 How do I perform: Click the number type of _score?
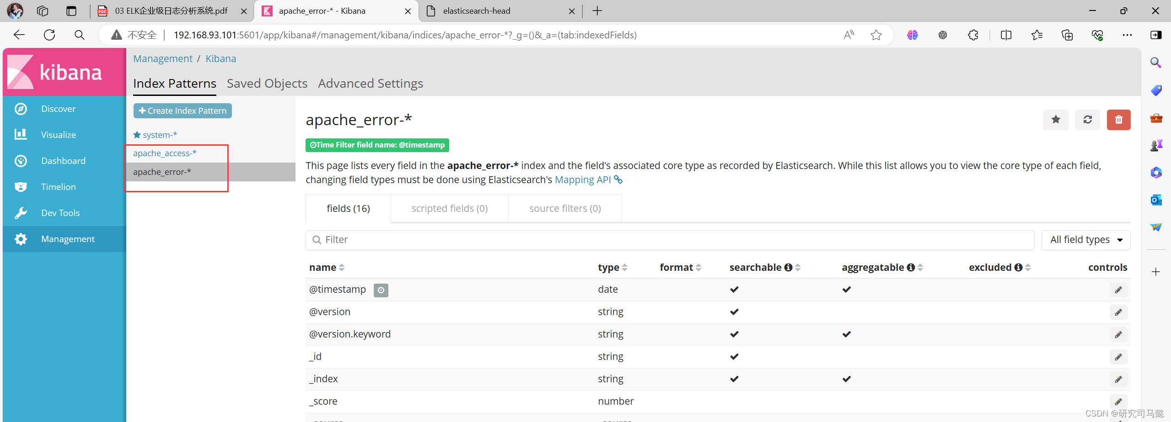coord(616,401)
